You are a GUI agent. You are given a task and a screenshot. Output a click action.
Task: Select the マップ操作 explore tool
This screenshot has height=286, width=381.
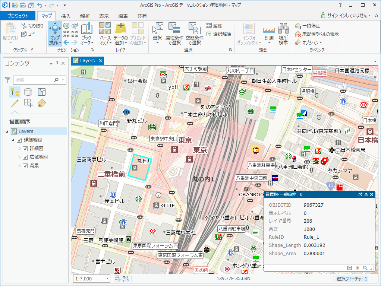pyautogui.click(x=55, y=34)
